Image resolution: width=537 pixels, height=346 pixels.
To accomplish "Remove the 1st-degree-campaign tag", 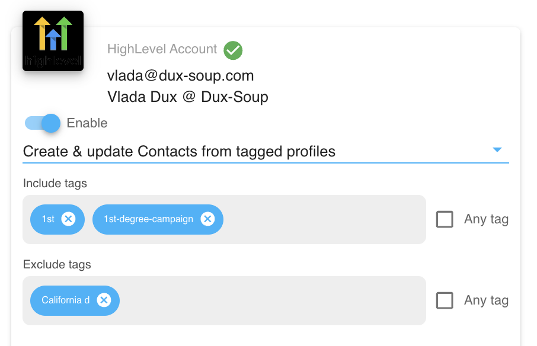I will pyautogui.click(x=207, y=219).
